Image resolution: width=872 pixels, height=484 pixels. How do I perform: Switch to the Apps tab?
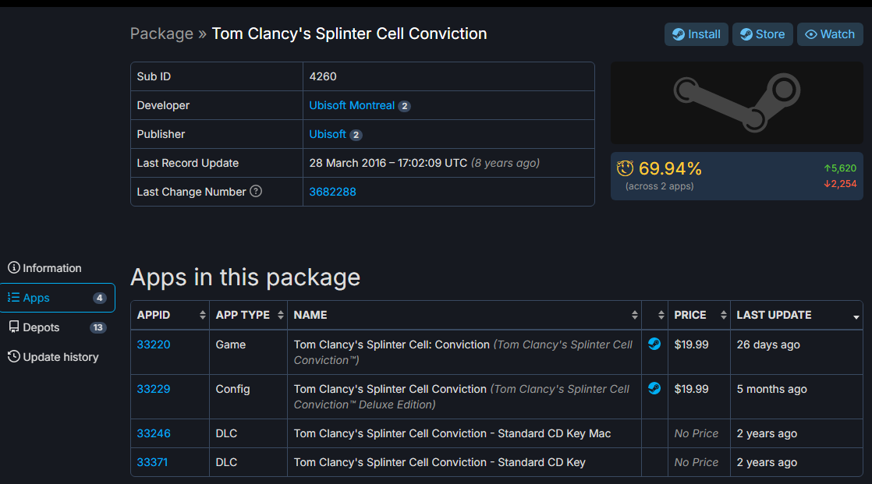pos(57,298)
